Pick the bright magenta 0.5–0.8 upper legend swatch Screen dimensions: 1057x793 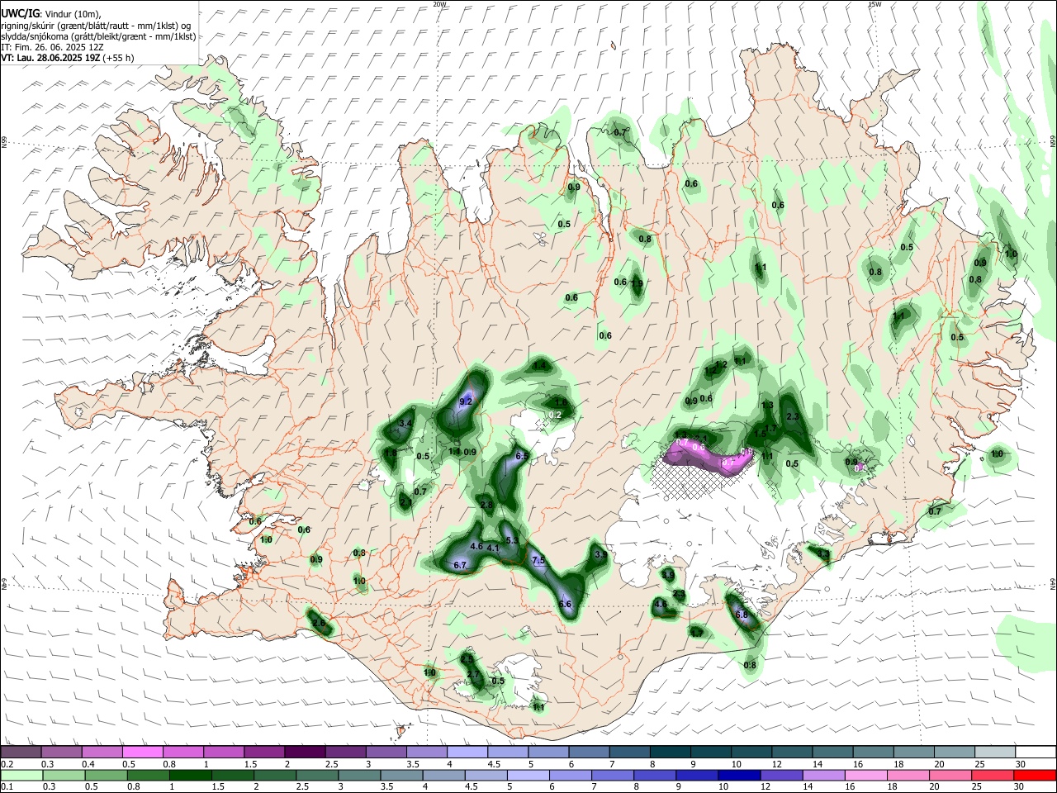142,752
